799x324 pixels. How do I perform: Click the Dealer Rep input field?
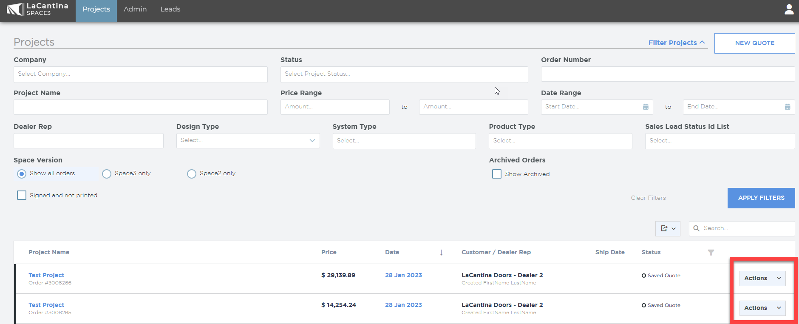pos(88,141)
